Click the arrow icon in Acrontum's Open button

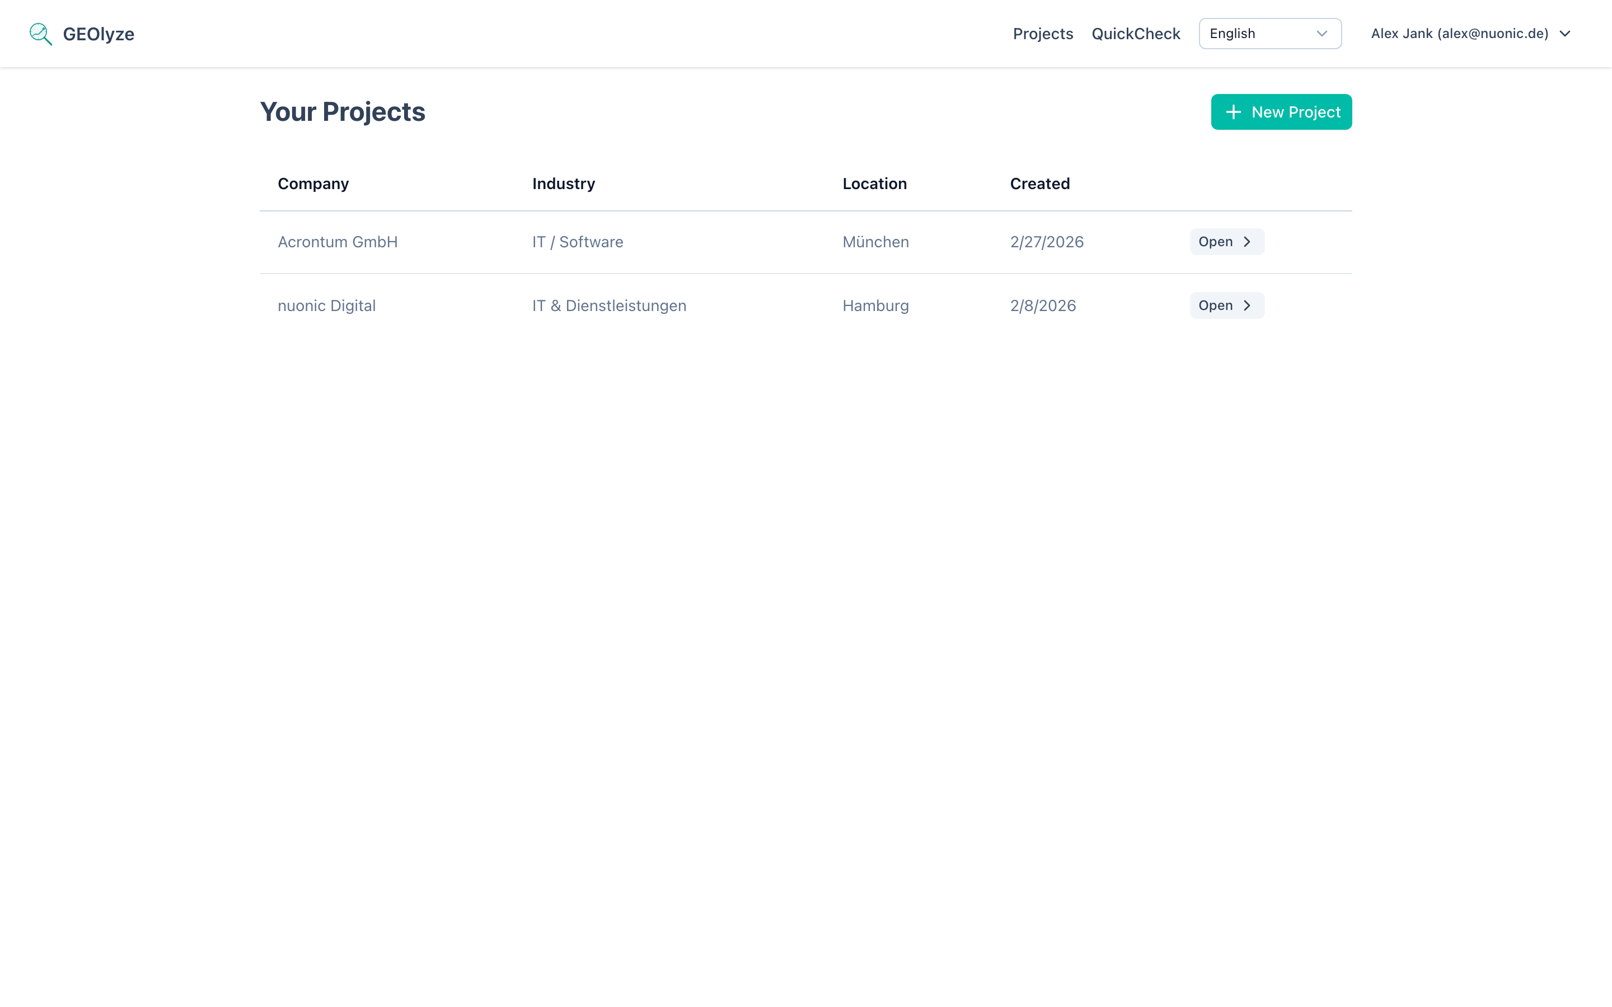(1247, 242)
